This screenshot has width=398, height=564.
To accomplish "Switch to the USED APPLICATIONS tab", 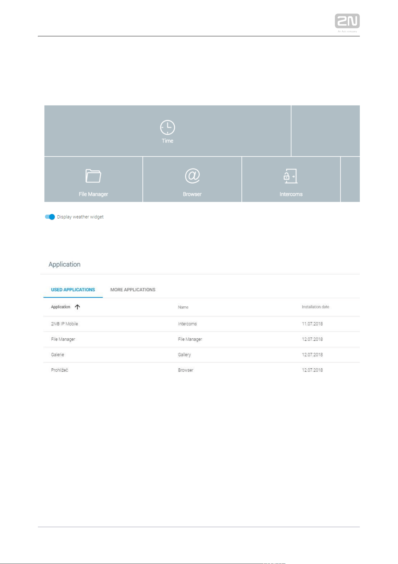I will 73,290.
